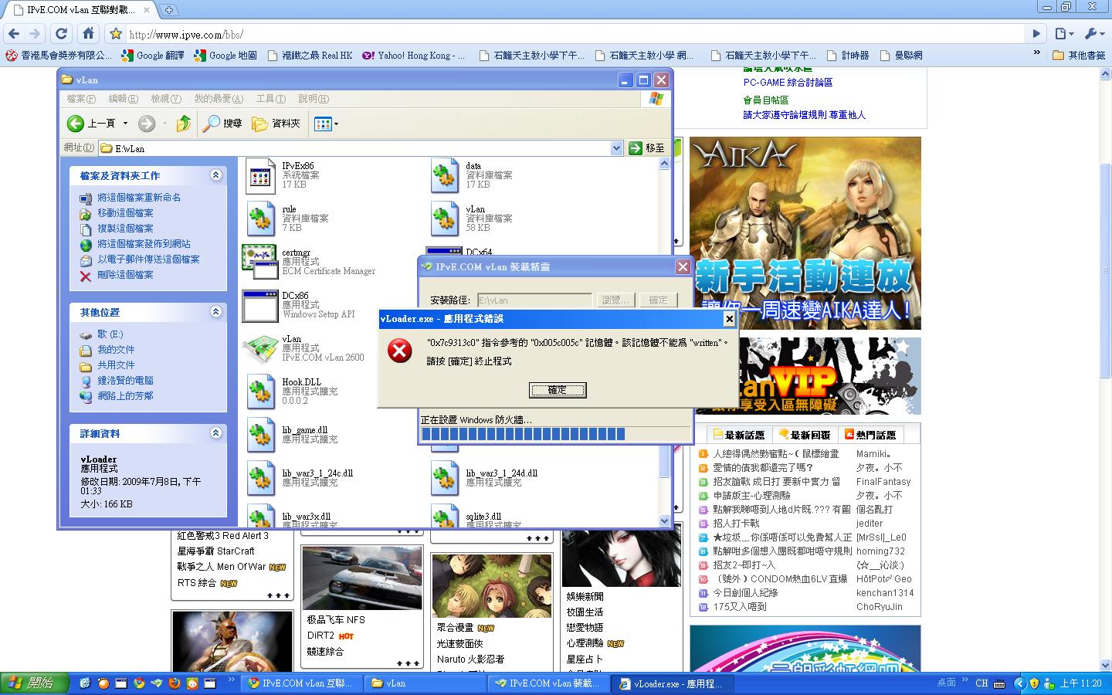Open 網路上的芳鄰 in Other Places
Viewport: 1112px width, 695px height.
[124, 396]
